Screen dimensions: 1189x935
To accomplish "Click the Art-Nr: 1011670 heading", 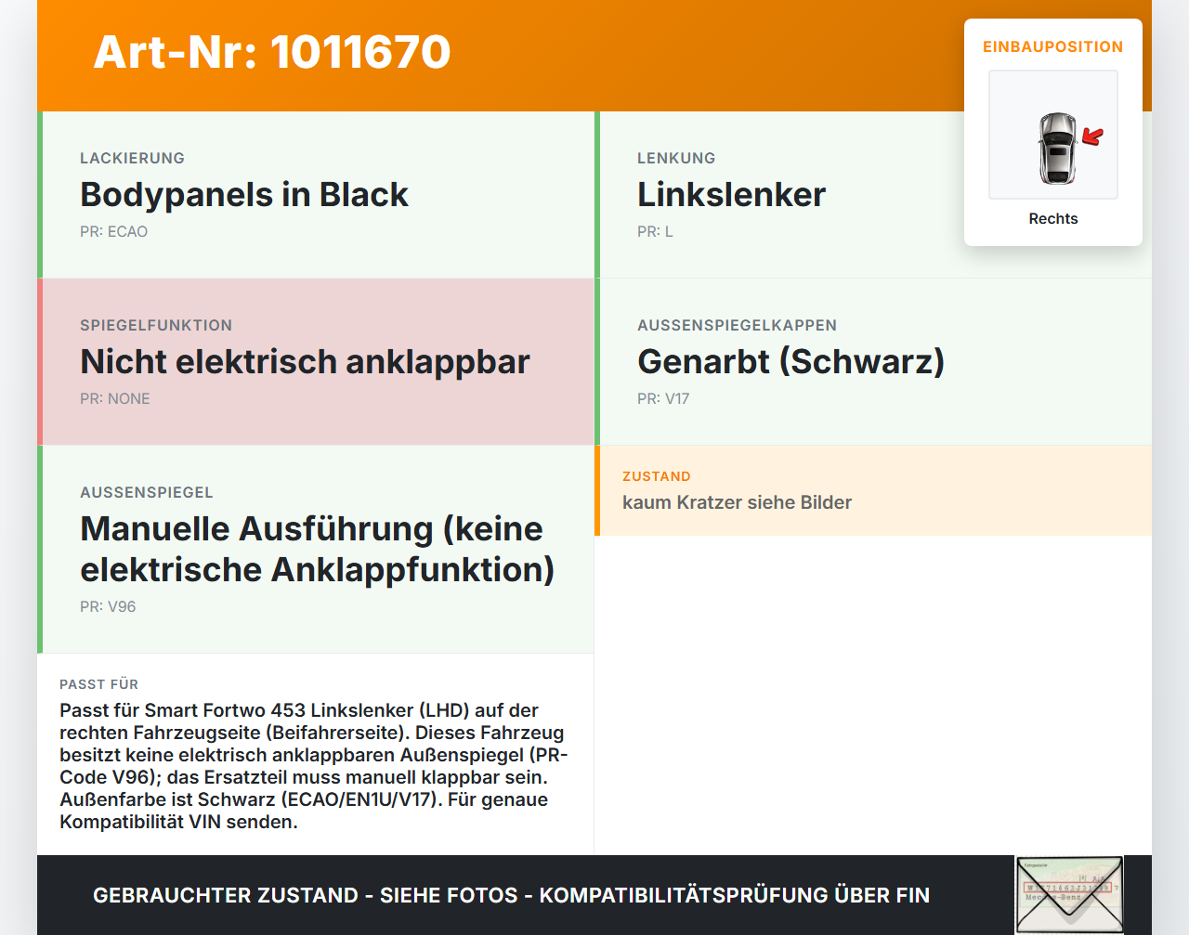I will pos(271,53).
